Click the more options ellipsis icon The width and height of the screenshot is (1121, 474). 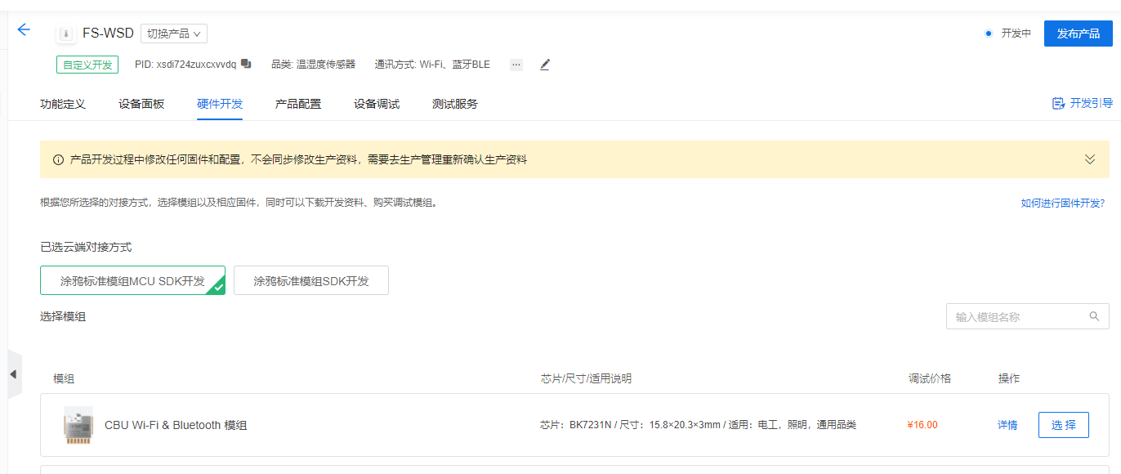click(516, 65)
